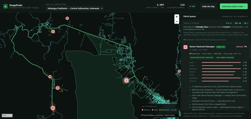Select map marker 6 at the top
Image resolution: width=251 pixels, height=119 pixels.
coord(67,18)
